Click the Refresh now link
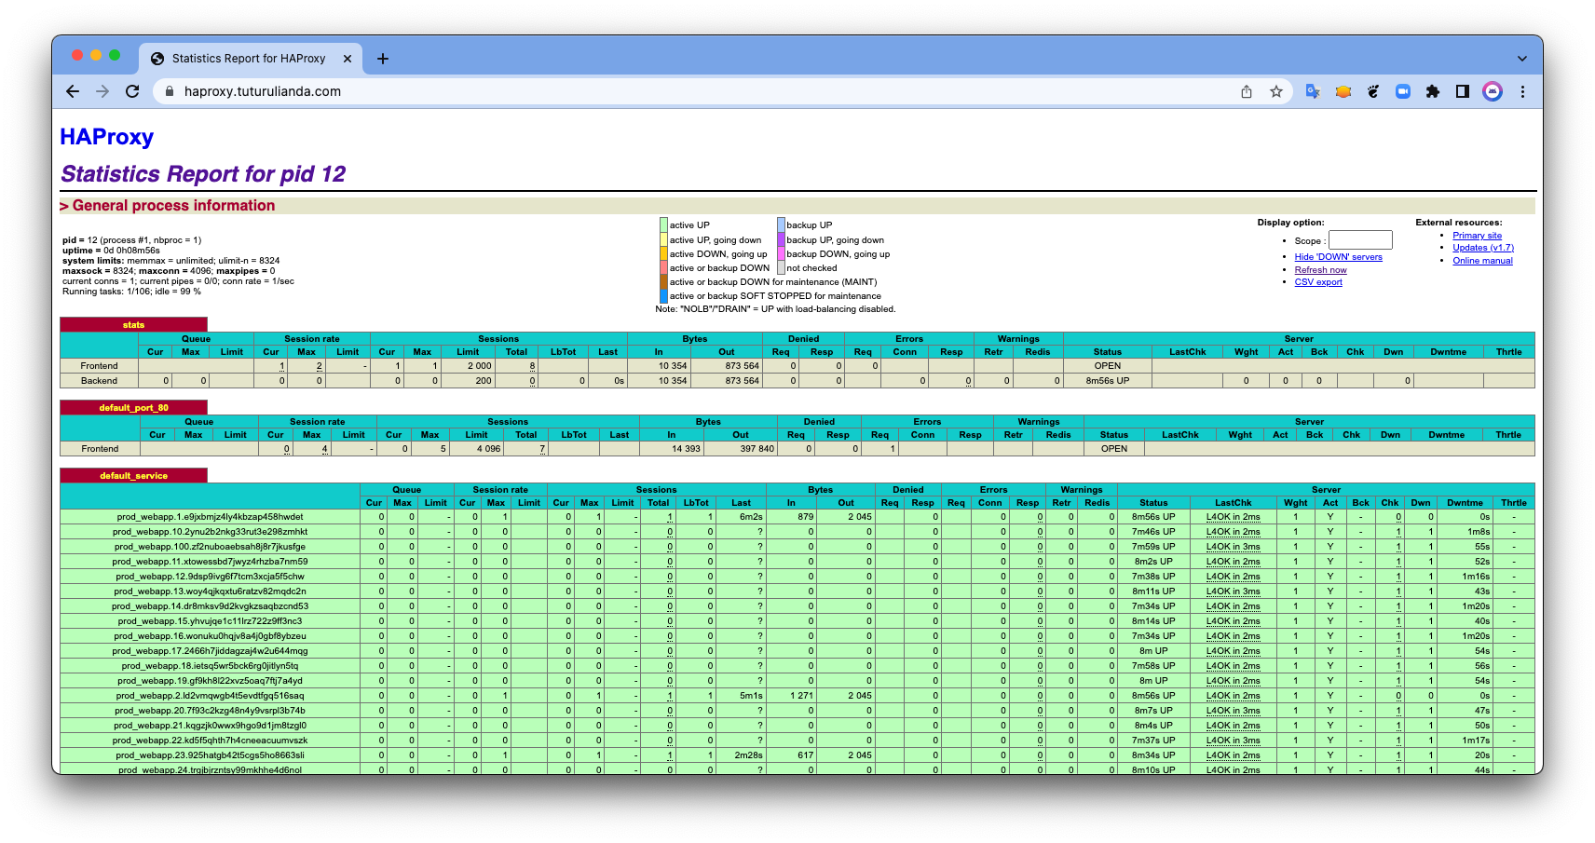 point(1320,270)
